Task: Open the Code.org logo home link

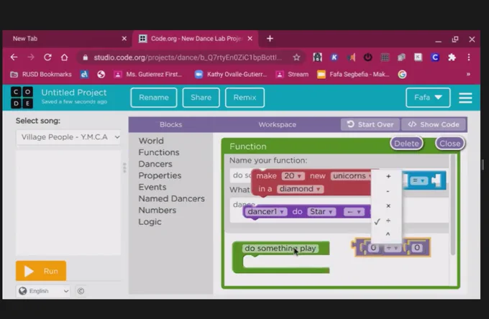Action: coord(22,97)
